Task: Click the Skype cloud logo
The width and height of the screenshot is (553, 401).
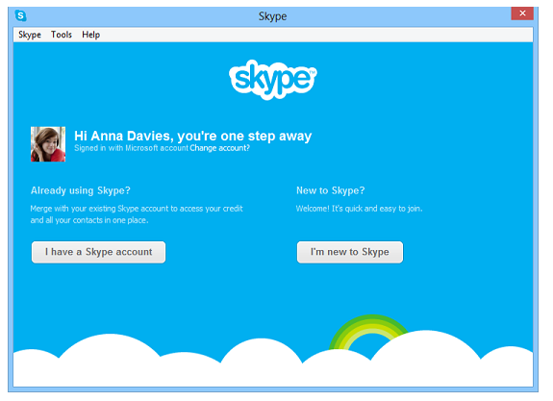Action: (x=272, y=80)
